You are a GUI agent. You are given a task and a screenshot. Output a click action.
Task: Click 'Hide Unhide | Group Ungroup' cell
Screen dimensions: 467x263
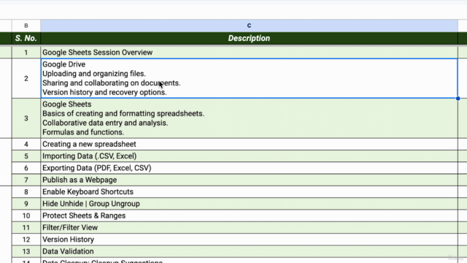[x=249, y=204]
